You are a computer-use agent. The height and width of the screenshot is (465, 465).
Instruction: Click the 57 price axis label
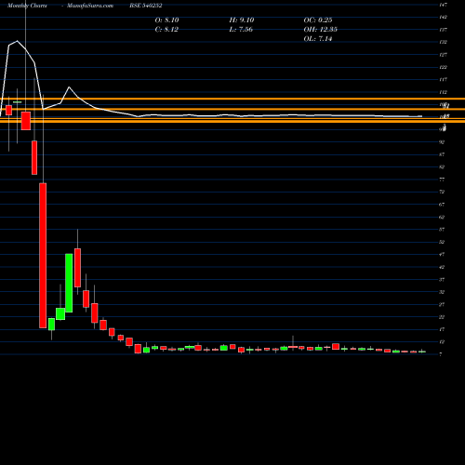442,230
